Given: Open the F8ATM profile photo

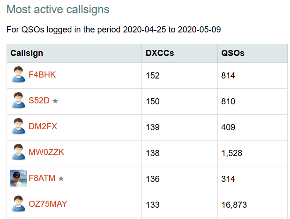Looking at the screenshot, I should pyautogui.click(x=18, y=178).
